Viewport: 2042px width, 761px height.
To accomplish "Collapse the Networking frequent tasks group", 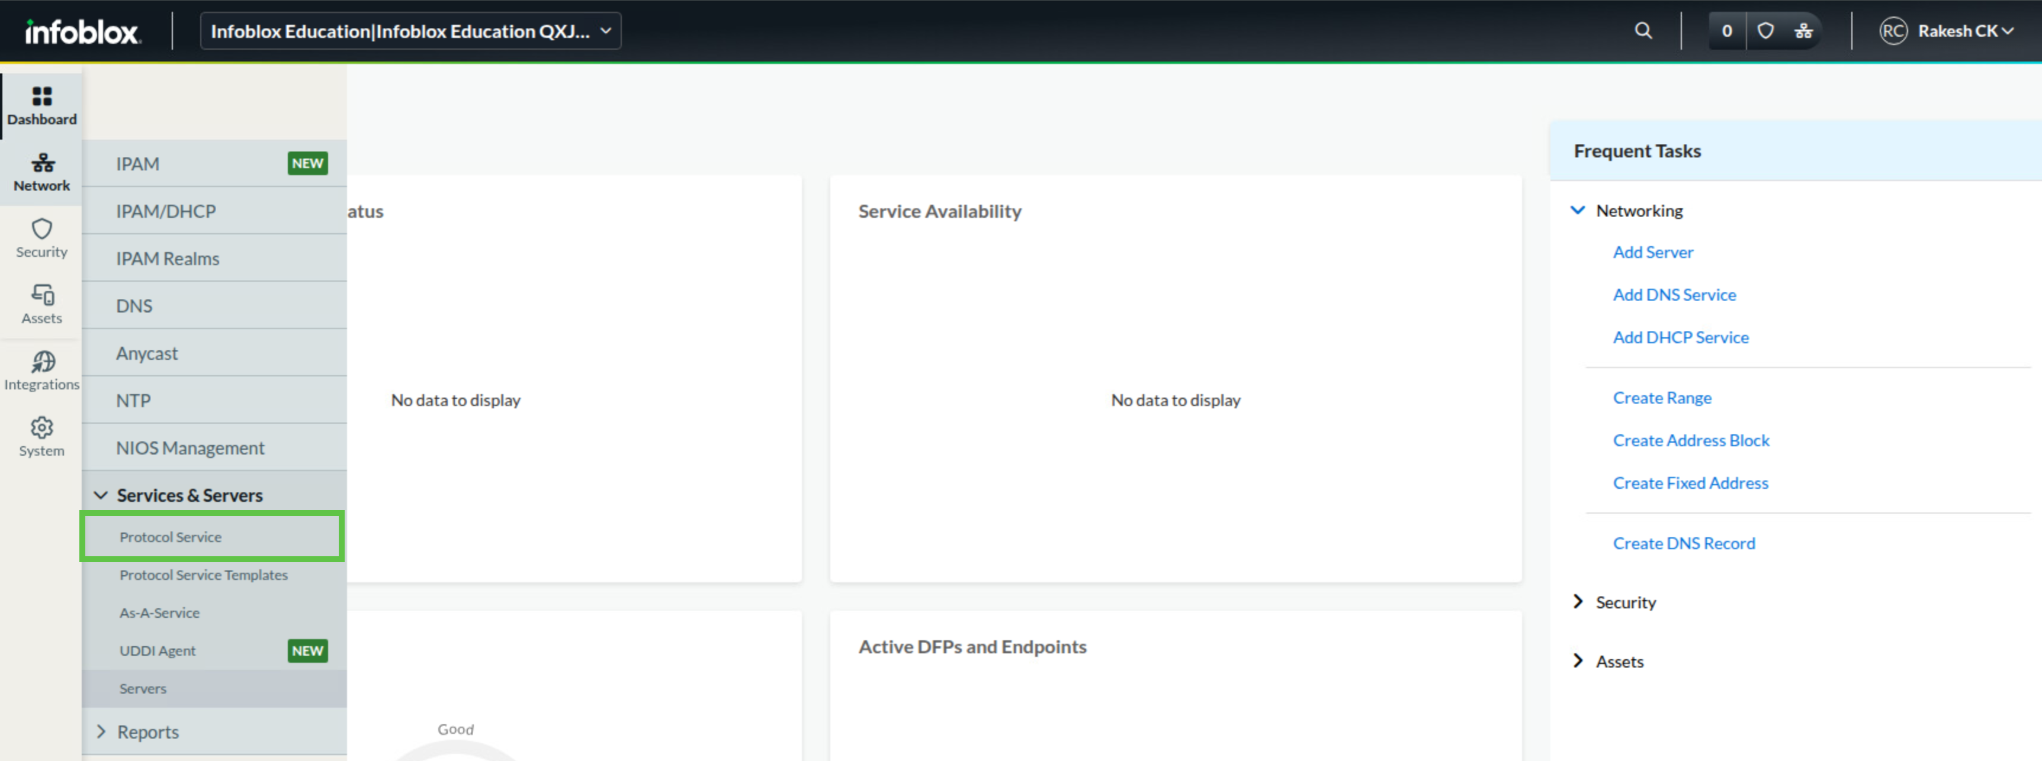I will [1578, 210].
